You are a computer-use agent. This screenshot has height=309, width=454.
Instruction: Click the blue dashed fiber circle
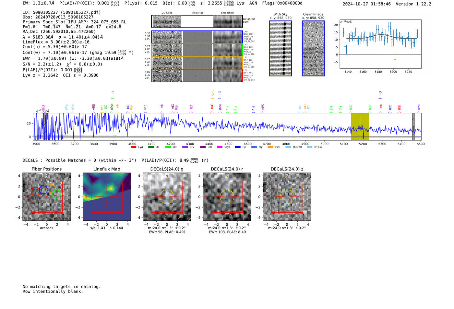(x=43, y=190)
